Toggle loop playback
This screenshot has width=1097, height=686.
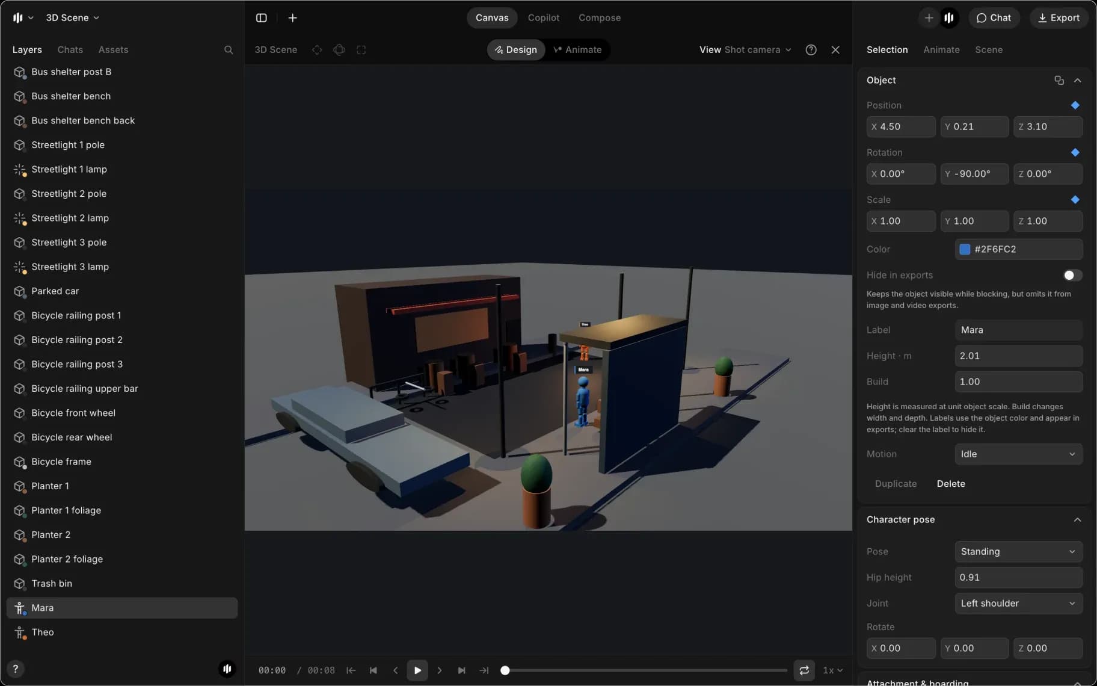click(804, 670)
